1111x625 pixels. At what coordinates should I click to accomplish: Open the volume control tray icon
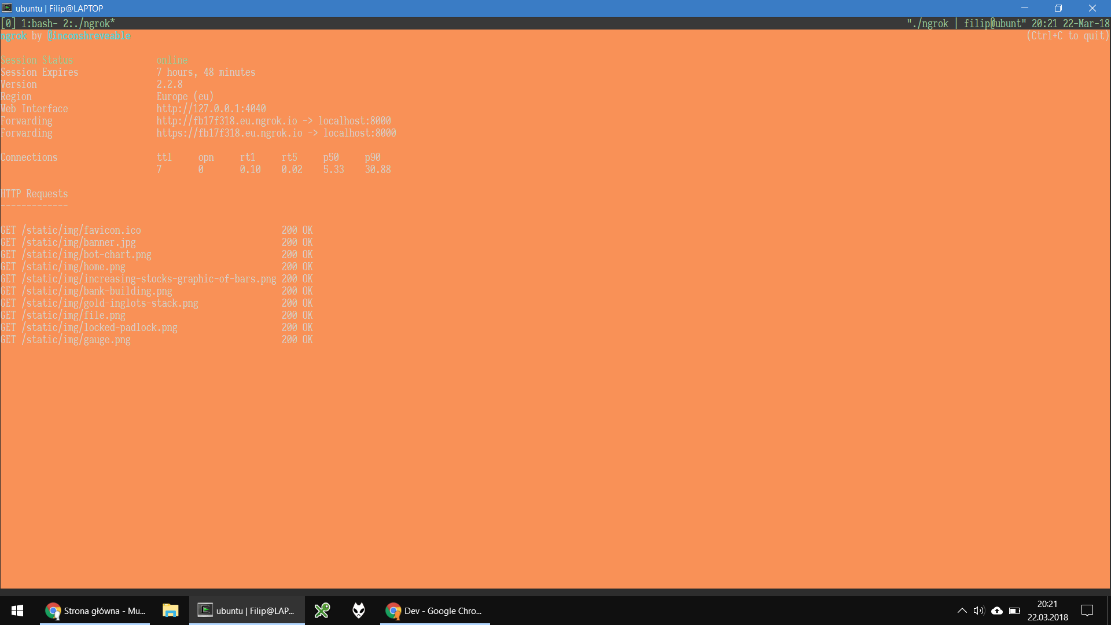[x=979, y=611]
